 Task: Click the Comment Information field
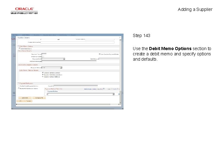coord(77,42)
